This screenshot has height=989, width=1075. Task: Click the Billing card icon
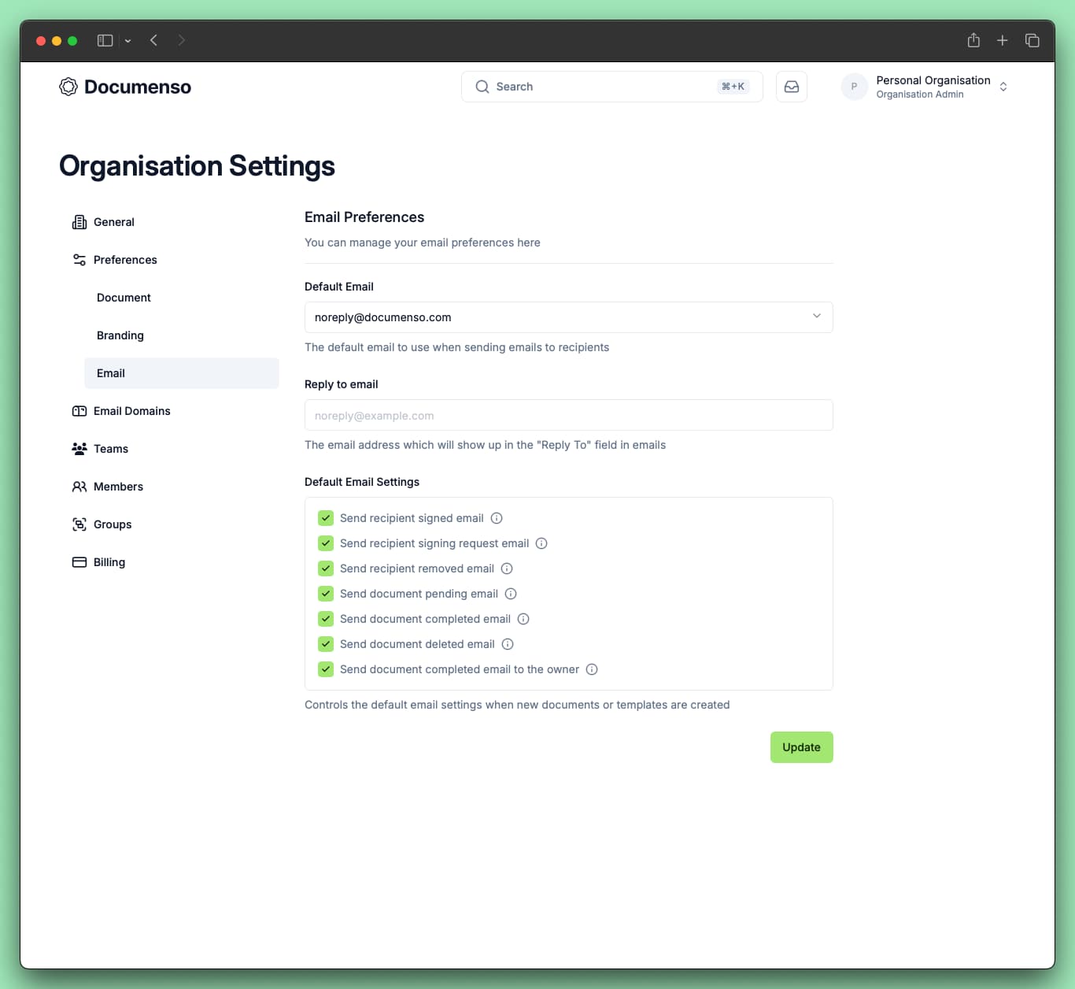click(79, 561)
